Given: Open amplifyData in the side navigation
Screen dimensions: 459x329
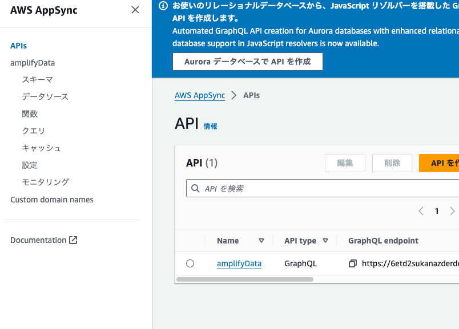Looking at the screenshot, I should [33, 63].
